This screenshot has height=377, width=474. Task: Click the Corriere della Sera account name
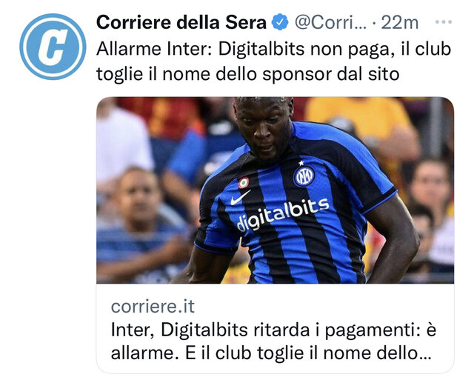pyautogui.click(x=181, y=22)
